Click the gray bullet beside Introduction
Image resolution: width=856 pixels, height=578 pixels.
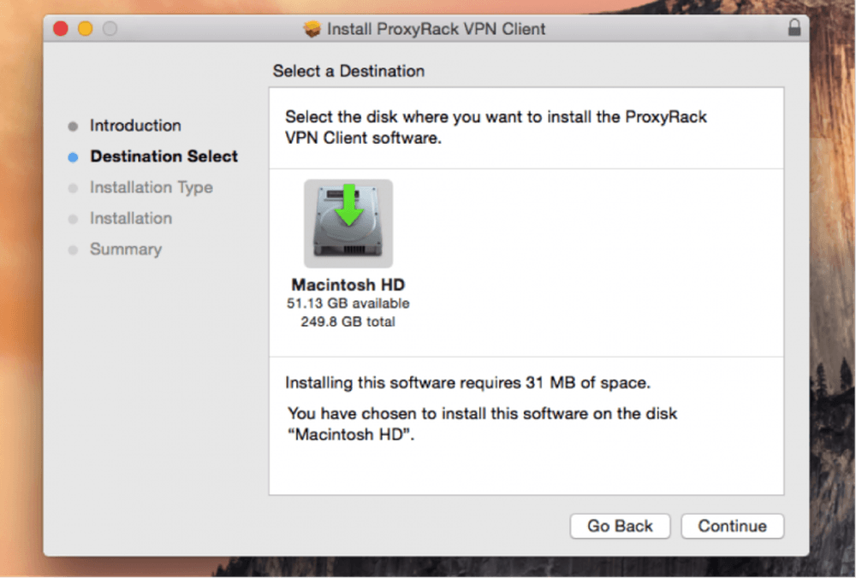click(x=73, y=127)
